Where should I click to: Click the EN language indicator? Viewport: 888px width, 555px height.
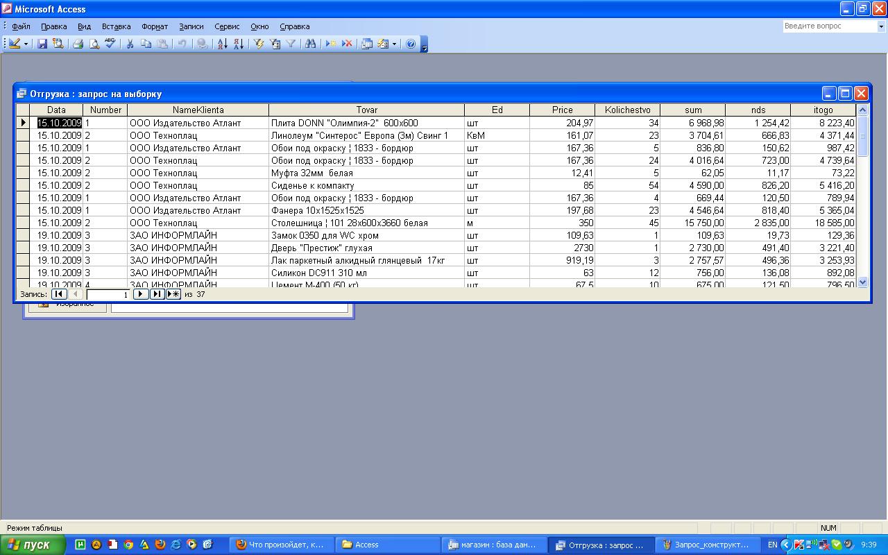772,545
